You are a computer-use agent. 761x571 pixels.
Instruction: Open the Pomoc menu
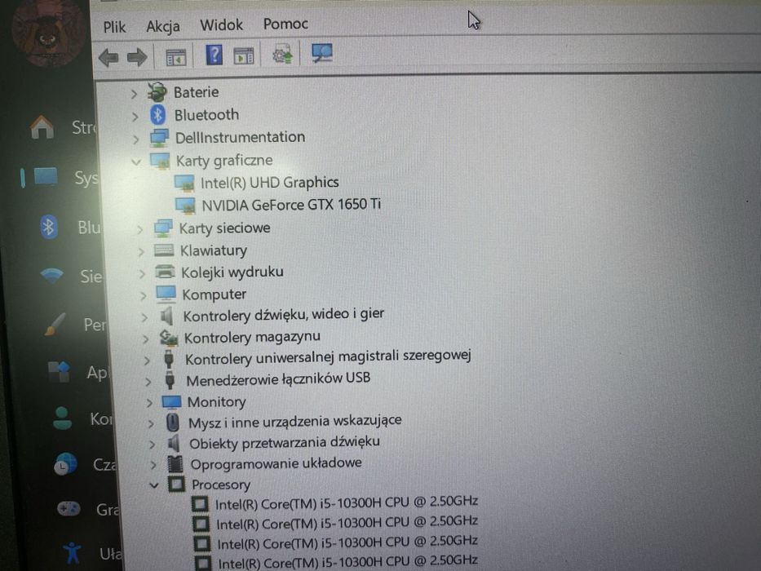tap(285, 24)
